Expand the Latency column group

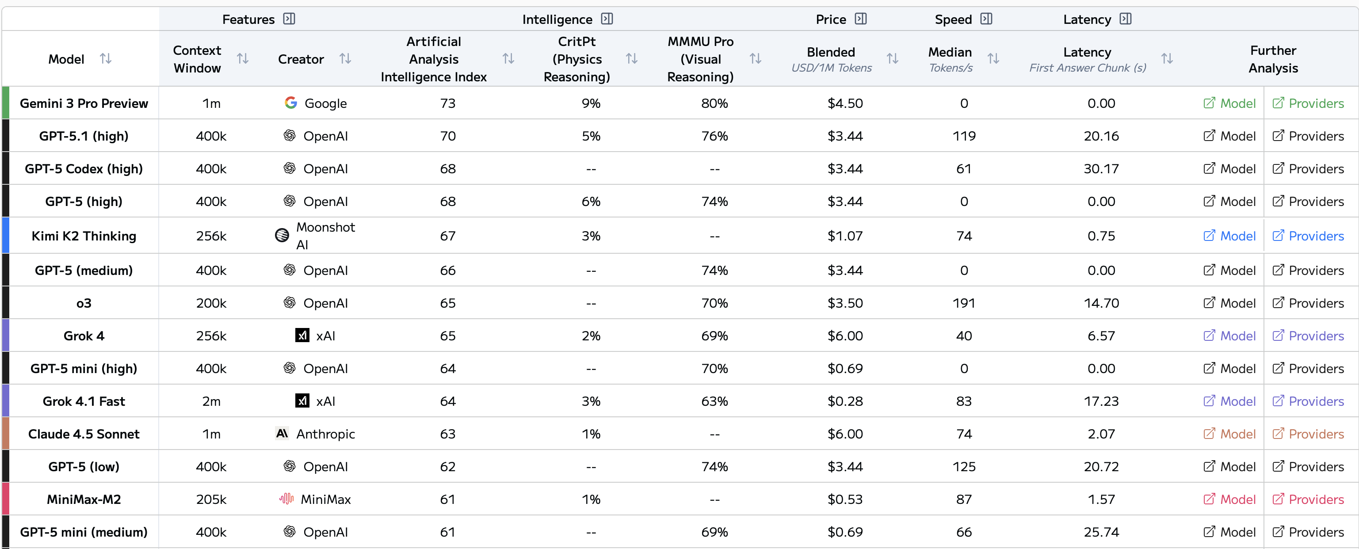[1125, 19]
